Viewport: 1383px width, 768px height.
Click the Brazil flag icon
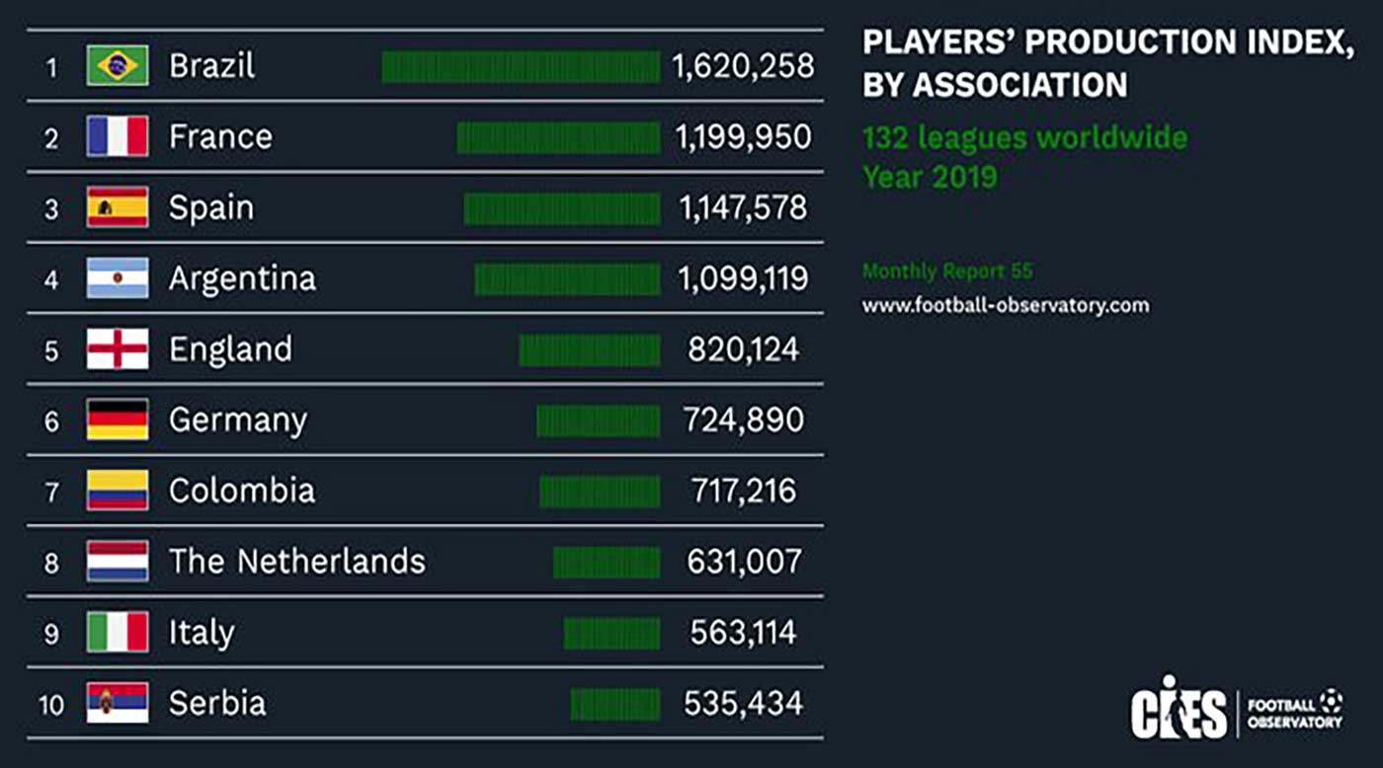click(118, 66)
